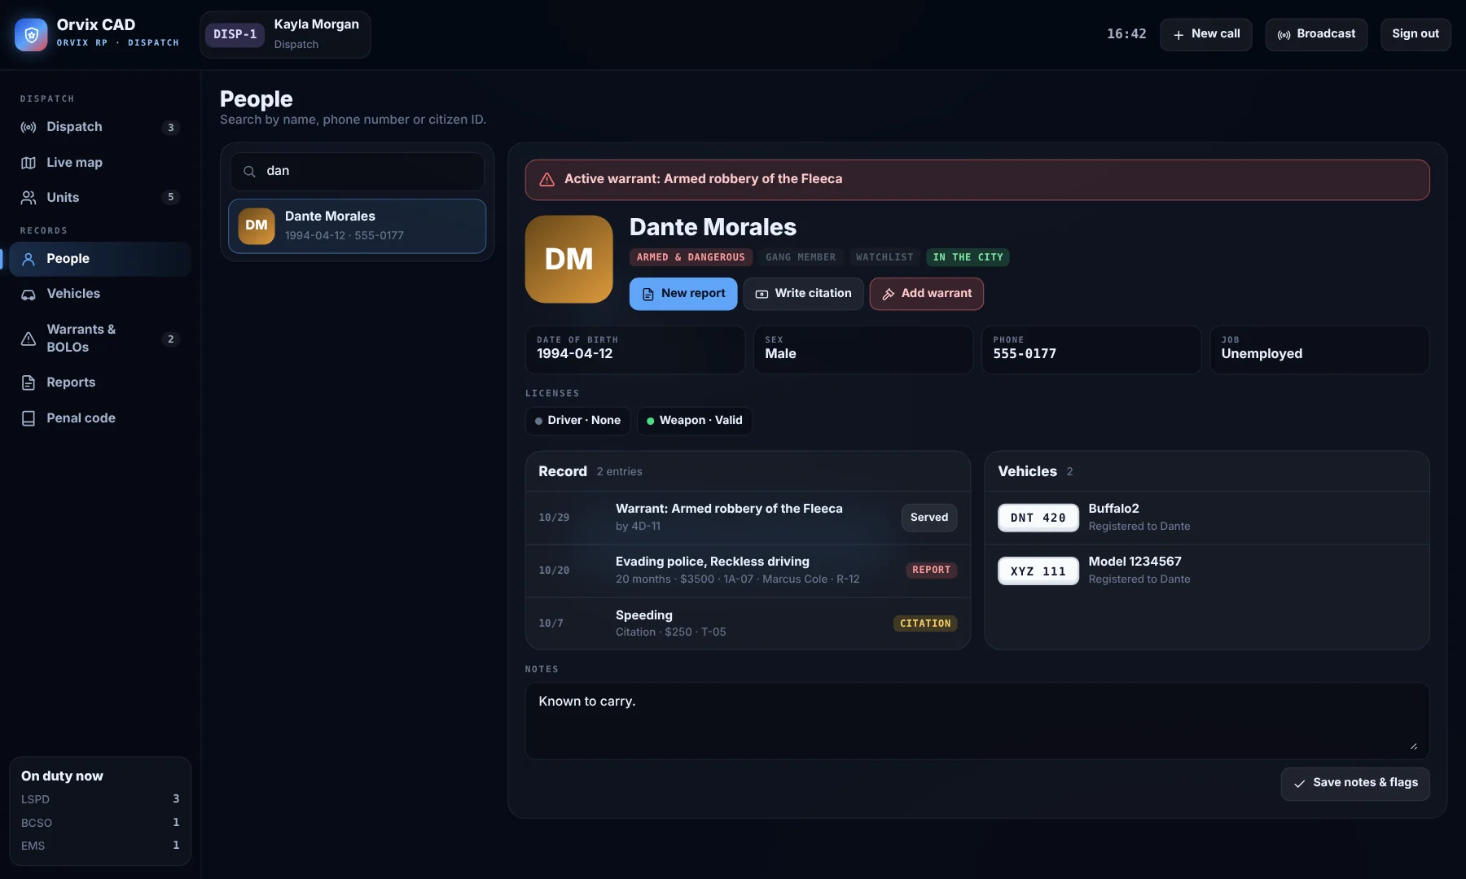Open the Live map page
The height and width of the screenshot is (879, 1466).
[100, 163]
